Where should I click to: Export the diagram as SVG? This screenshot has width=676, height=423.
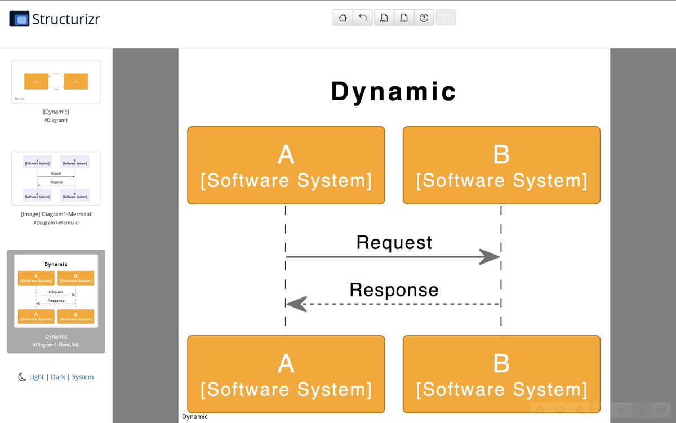pos(404,17)
